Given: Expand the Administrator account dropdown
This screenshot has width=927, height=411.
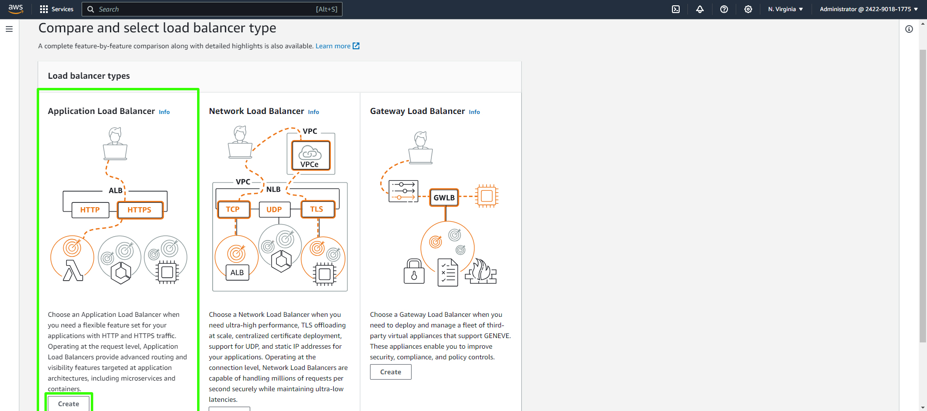Looking at the screenshot, I should click(869, 9).
